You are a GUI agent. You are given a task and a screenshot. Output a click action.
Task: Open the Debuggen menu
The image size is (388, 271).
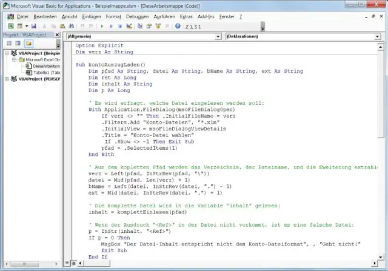(x=138, y=16)
